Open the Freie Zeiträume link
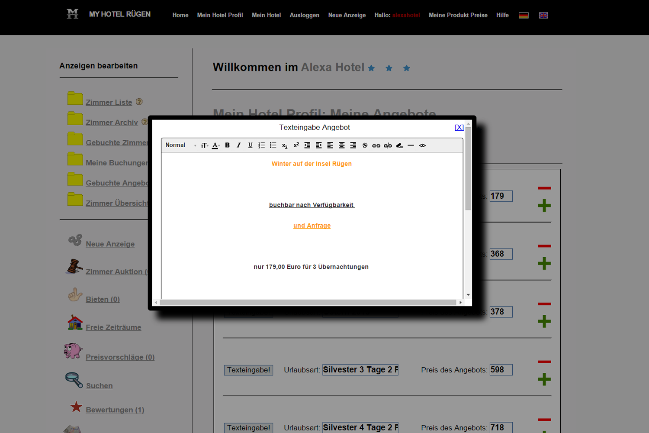Viewport: 649px width, 433px height. click(x=113, y=327)
